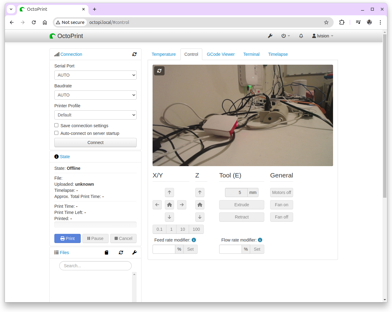Show flow rate modifier info
392x312 pixels.
click(260, 240)
